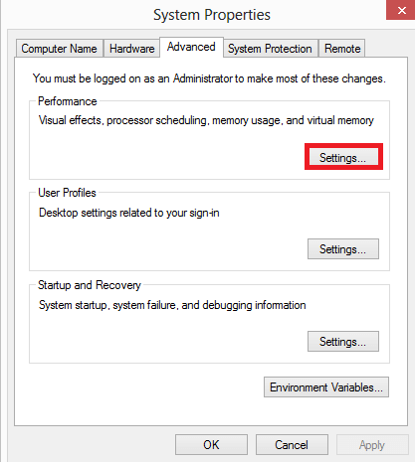Switch to the Computer Name tab

pyautogui.click(x=60, y=49)
